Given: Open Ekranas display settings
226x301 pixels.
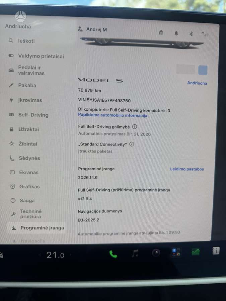Looking at the screenshot, I should [x=24, y=172].
